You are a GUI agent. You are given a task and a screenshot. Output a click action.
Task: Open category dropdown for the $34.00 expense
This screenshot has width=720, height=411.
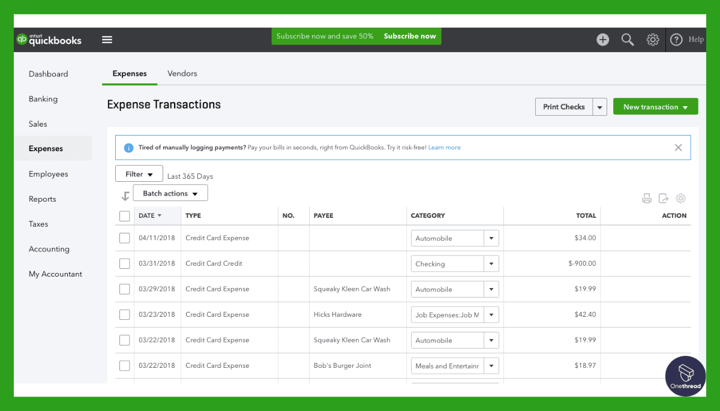click(x=491, y=238)
